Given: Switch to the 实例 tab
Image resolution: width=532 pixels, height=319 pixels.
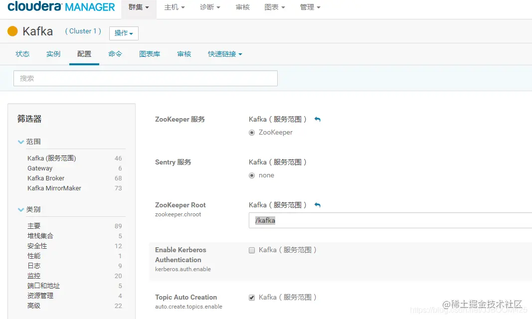Looking at the screenshot, I should click(53, 54).
